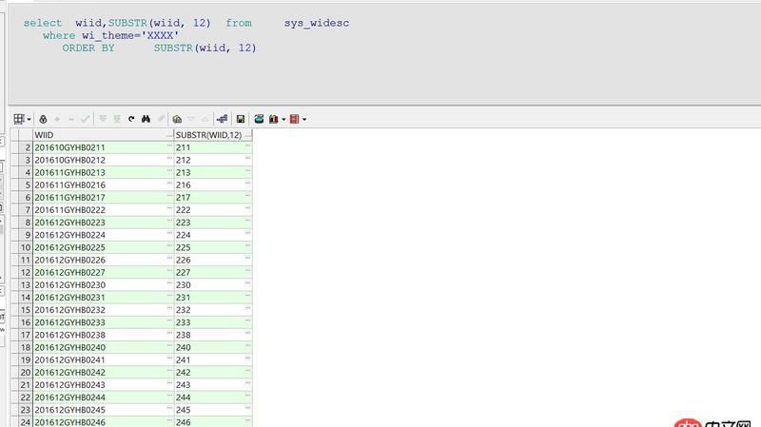
Task: Click the select keyword in SQL editor
Action: 43,23
